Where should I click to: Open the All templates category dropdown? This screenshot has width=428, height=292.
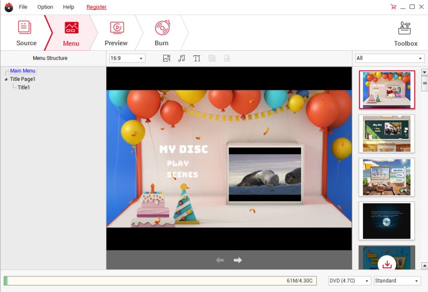[389, 58]
